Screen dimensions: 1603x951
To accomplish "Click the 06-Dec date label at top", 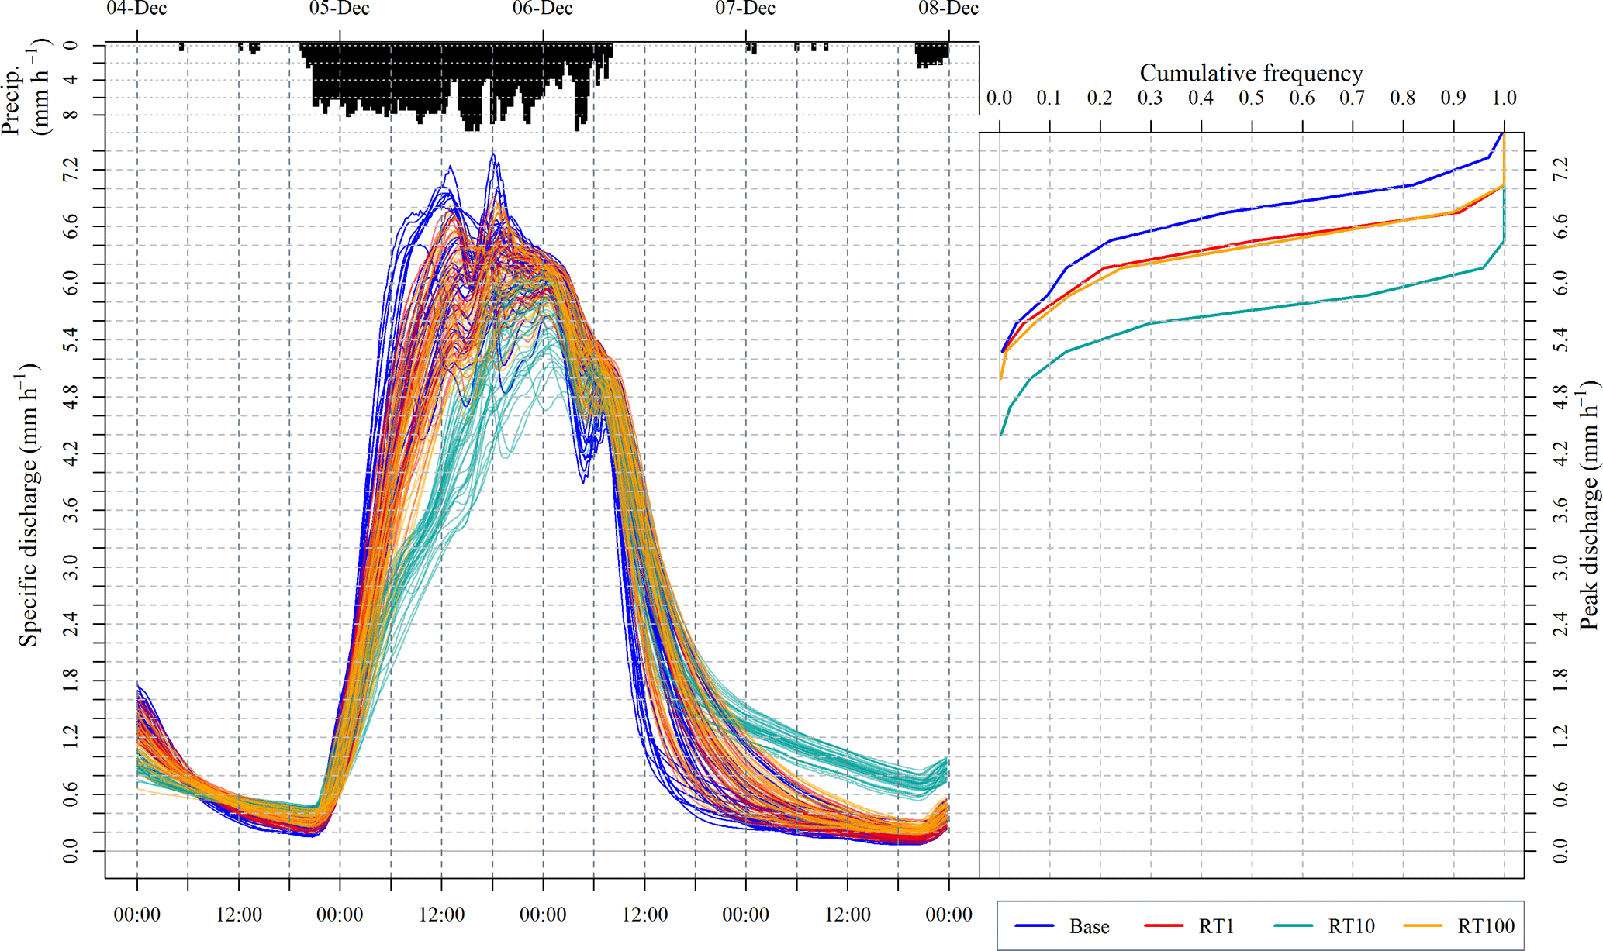I will click(543, 9).
